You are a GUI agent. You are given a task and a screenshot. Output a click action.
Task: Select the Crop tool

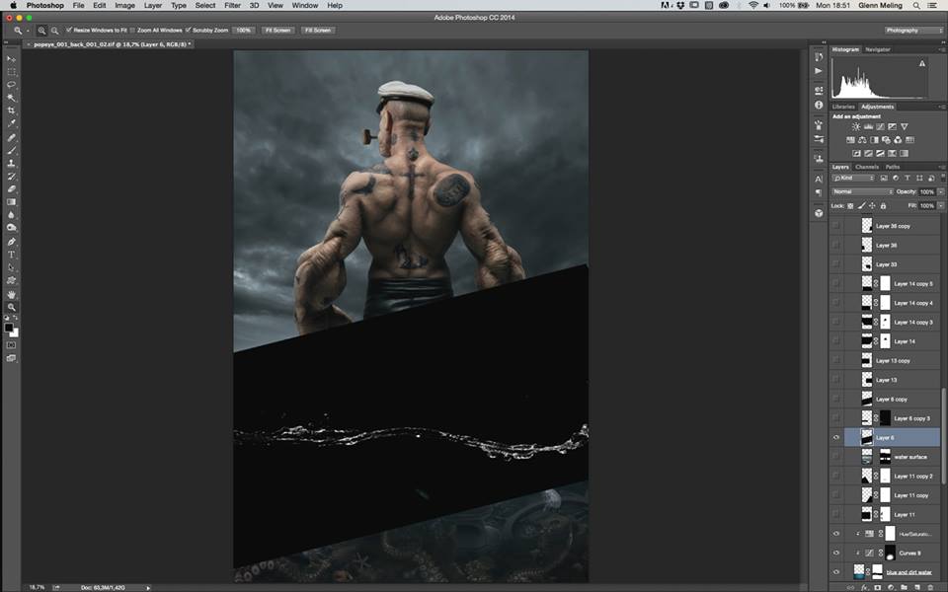12,111
